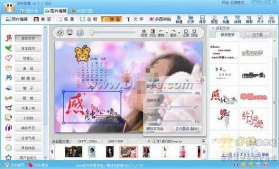Select the 场景 scene tool
279x169 pixels.
coord(65,19)
